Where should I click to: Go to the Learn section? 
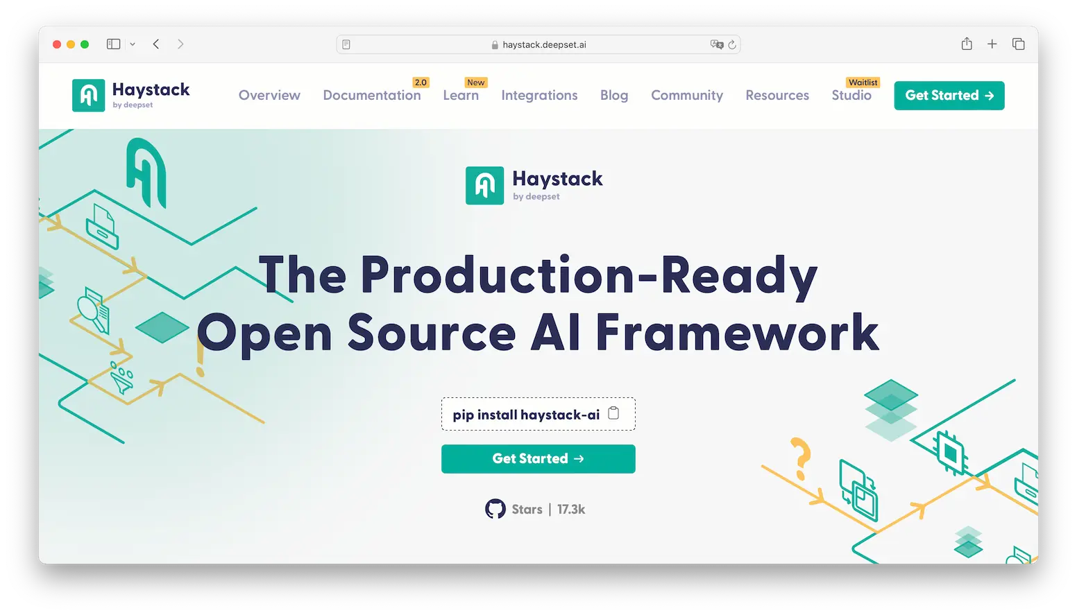point(461,95)
